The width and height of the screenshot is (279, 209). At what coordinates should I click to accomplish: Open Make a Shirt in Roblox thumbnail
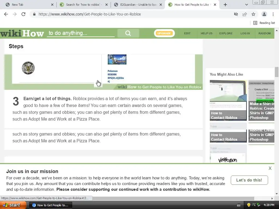click(261, 100)
